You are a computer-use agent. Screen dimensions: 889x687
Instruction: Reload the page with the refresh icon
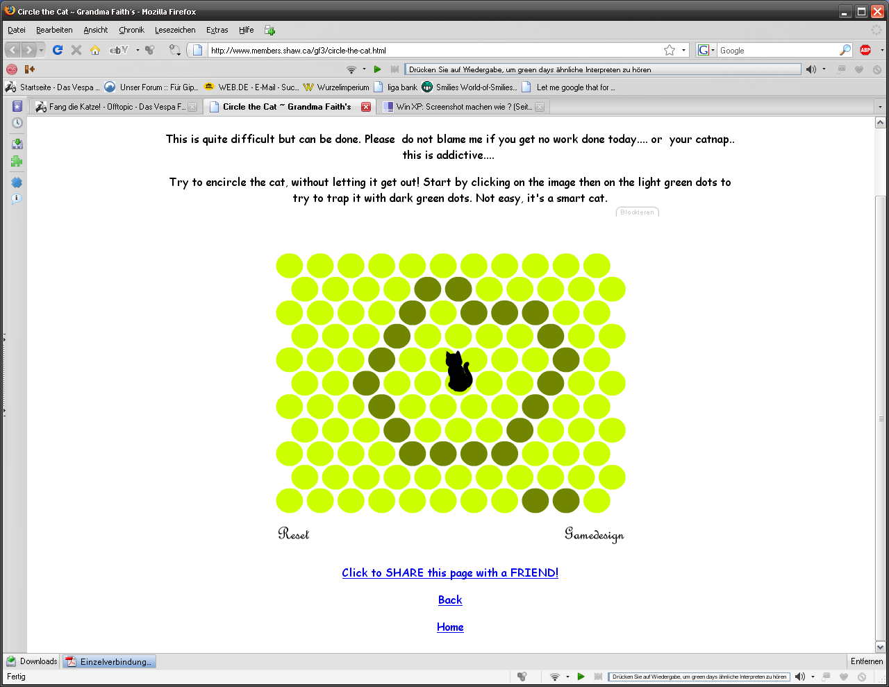(58, 50)
